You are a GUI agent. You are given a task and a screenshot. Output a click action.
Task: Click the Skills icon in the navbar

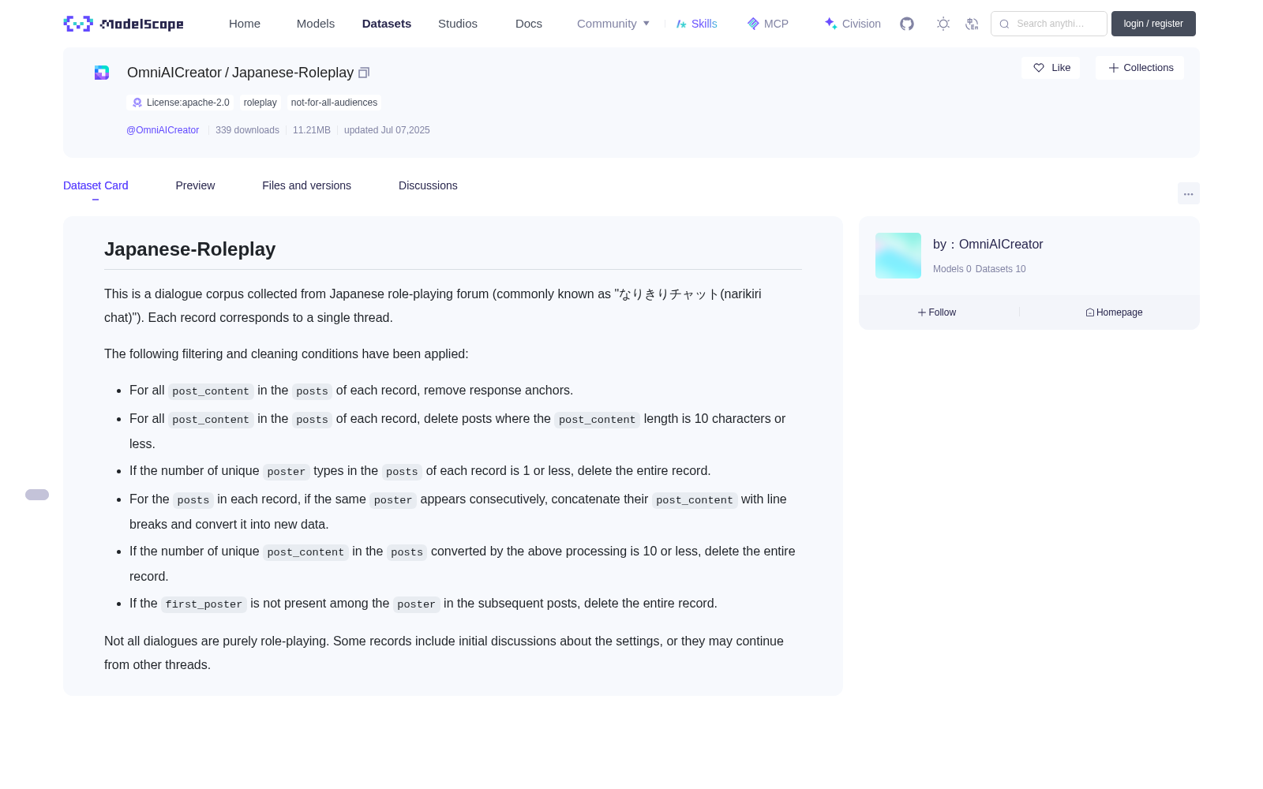pos(681,24)
